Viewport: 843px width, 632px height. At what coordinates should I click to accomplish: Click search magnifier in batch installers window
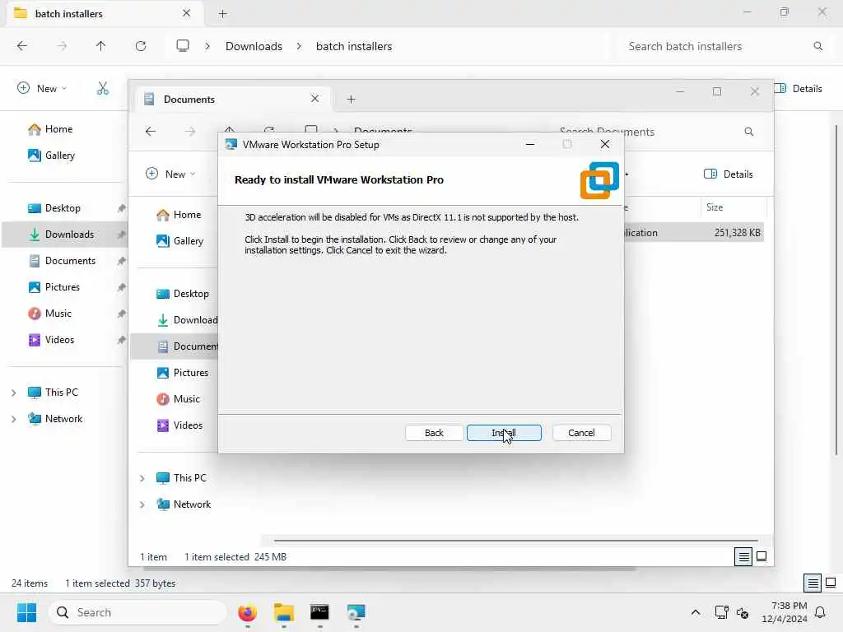(x=817, y=46)
